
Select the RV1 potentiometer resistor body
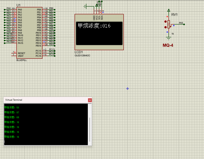pyautogui.click(x=168, y=24)
